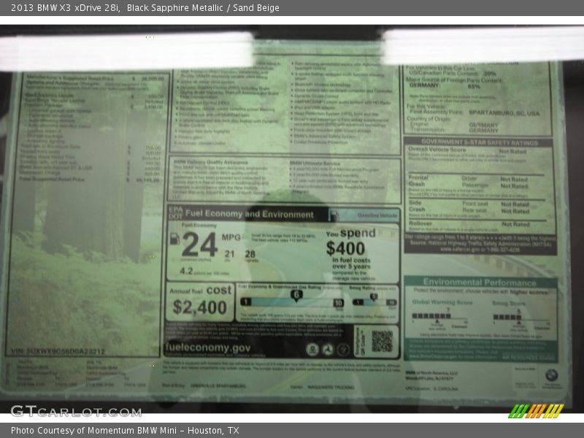Click the "EPA DOT" label

(175, 212)
